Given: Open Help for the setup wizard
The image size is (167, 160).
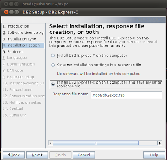Looking at the screenshot, I should (x=154, y=155).
